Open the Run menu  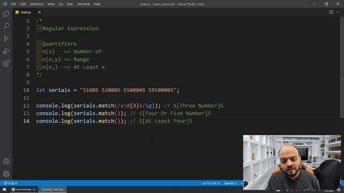[x=70, y=4]
